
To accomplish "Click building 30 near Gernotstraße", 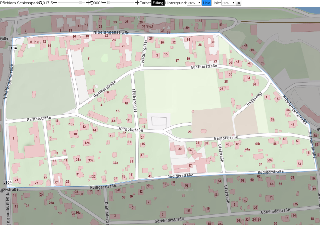I will click(180, 149).
